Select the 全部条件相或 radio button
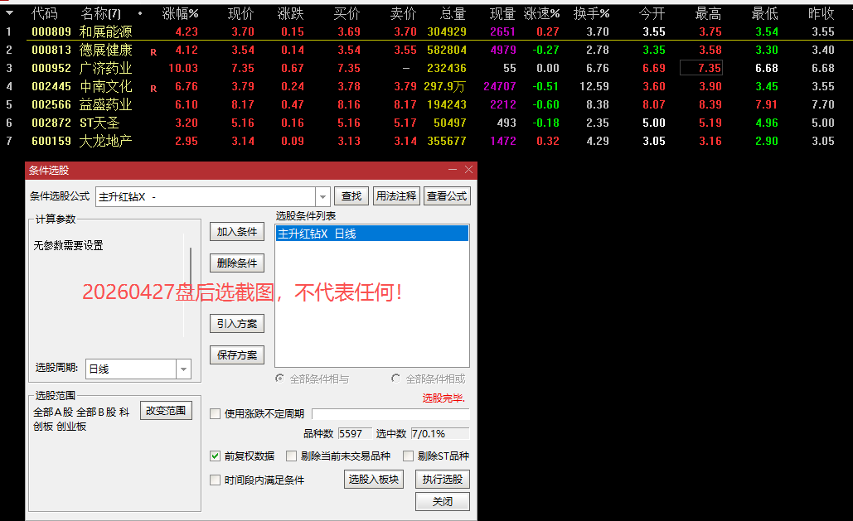 tap(395, 379)
